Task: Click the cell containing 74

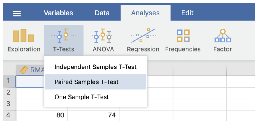Action: [x=93, y=115]
